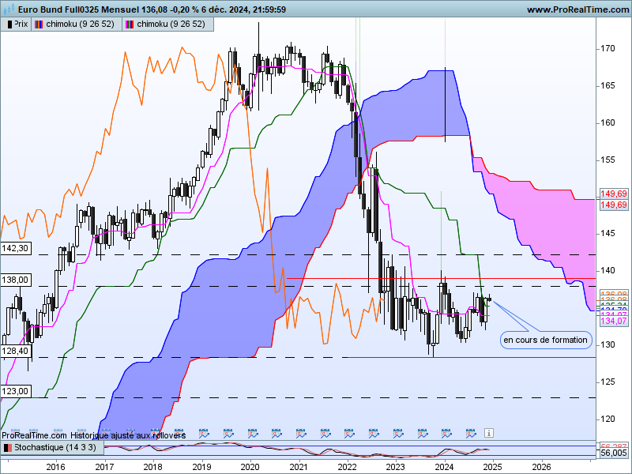This screenshot has height=474, width=632.
Task: Click the rollover calendar marker aligned with 2022
Action: click(349, 433)
